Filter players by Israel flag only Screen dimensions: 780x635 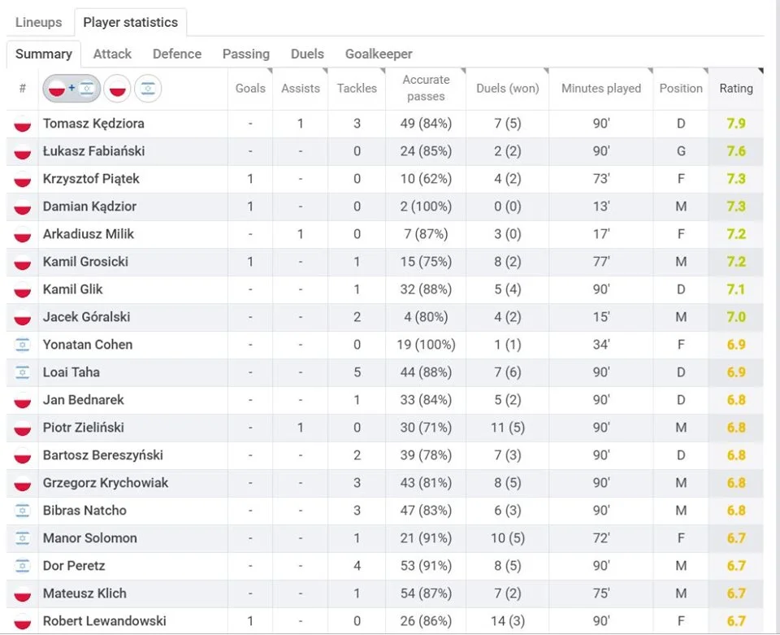tap(147, 89)
